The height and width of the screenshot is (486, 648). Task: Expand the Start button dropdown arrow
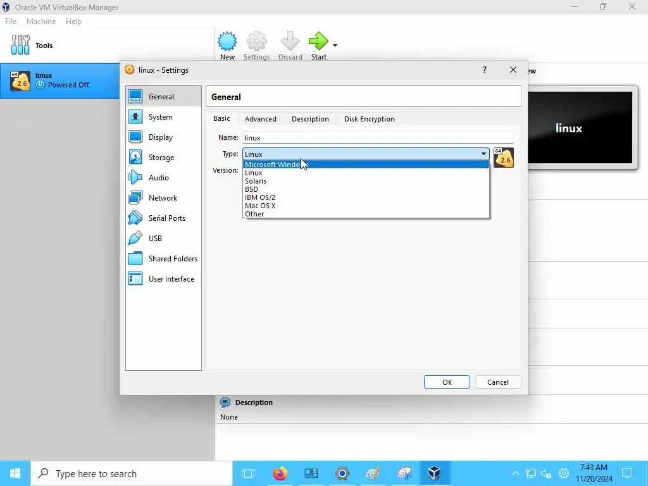point(335,45)
